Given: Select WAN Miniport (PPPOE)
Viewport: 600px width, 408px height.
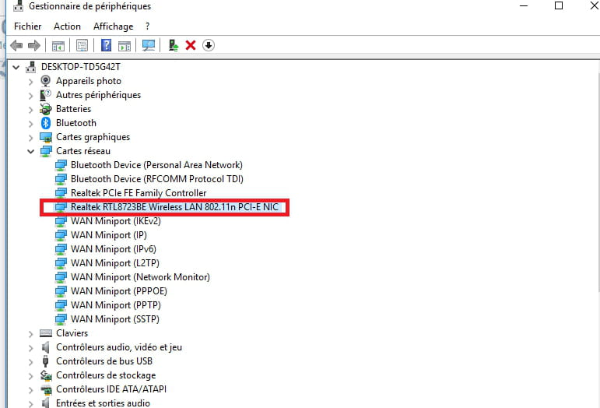Looking at the screenshot, I should [x=118, y=291].
